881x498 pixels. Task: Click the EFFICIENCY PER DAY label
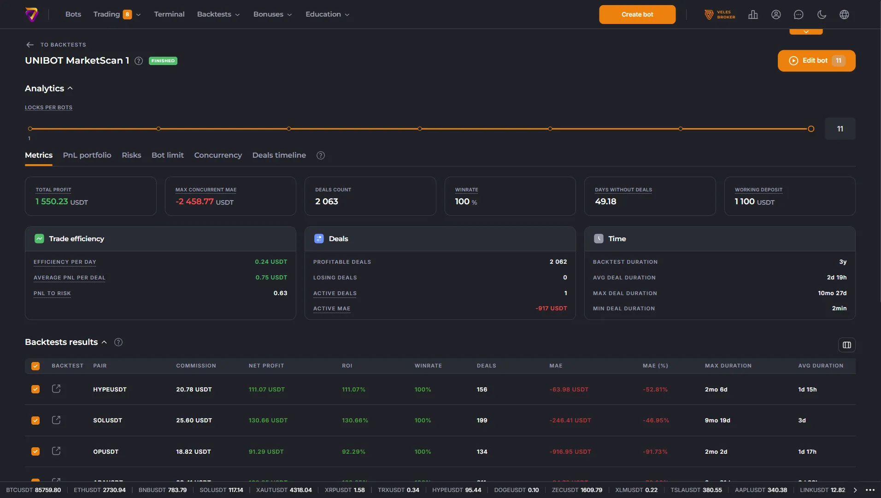pyautogui.click(x=65, y=262)
